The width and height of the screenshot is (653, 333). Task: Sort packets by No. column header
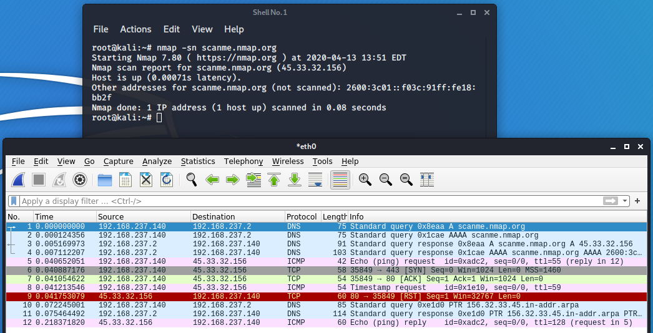(x=19, y=217)
